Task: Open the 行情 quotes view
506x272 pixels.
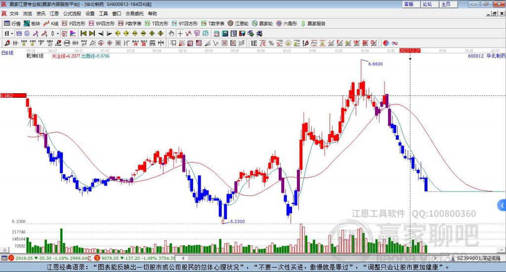Action: pos(12,24)
